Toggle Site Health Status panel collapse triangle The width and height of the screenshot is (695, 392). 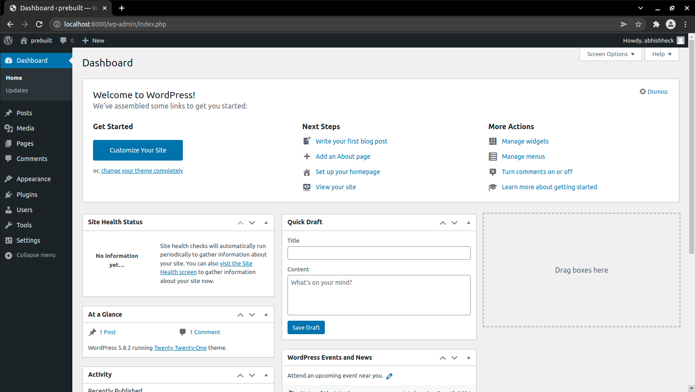pos(266,222)
